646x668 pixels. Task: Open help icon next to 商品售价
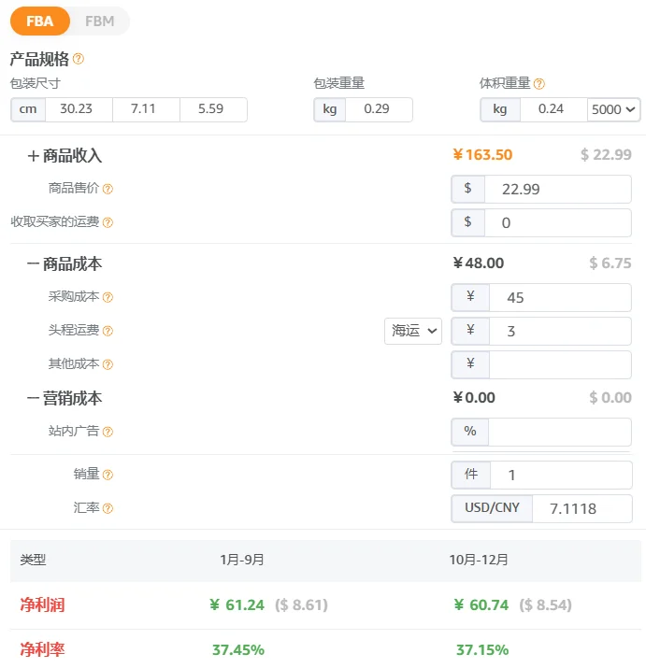coord(108,189)
